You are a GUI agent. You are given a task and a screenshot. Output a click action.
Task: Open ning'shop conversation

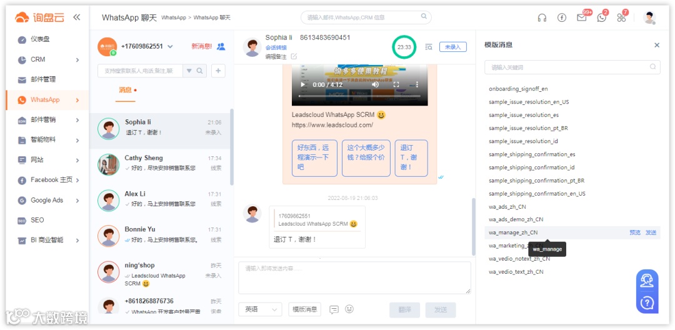[x=160, y=274]
